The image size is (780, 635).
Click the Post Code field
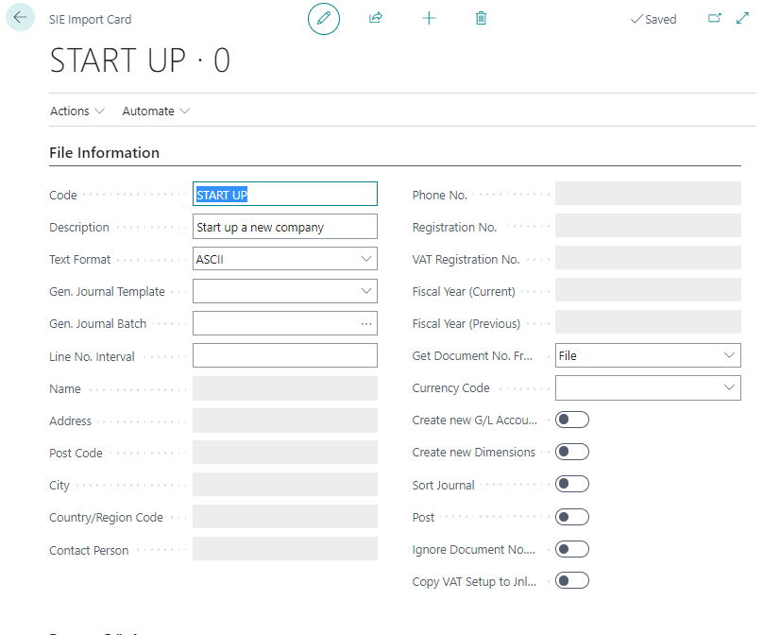pyautogui.click(x=284, y=453)
